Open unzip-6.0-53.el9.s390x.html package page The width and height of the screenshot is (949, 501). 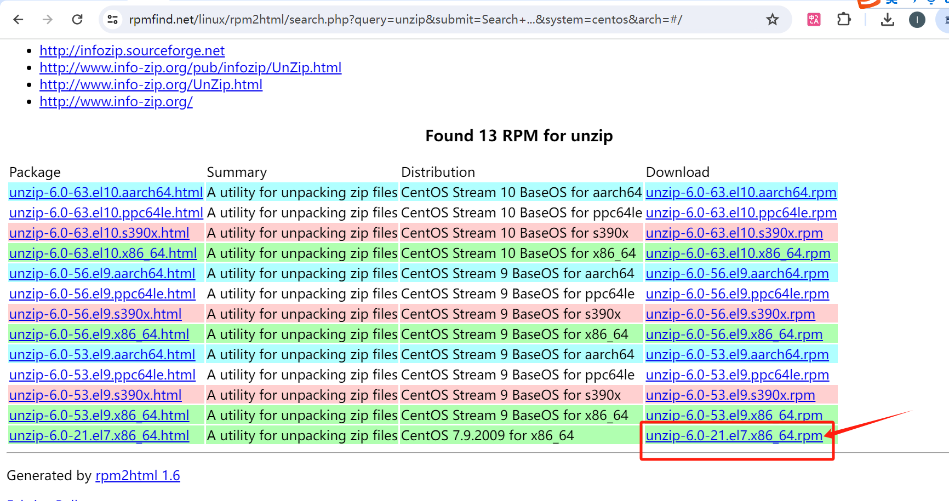(95, 395)
